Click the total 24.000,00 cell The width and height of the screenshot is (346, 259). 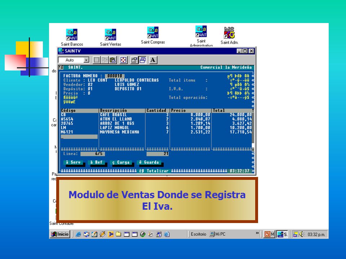(x=241, y=115)
